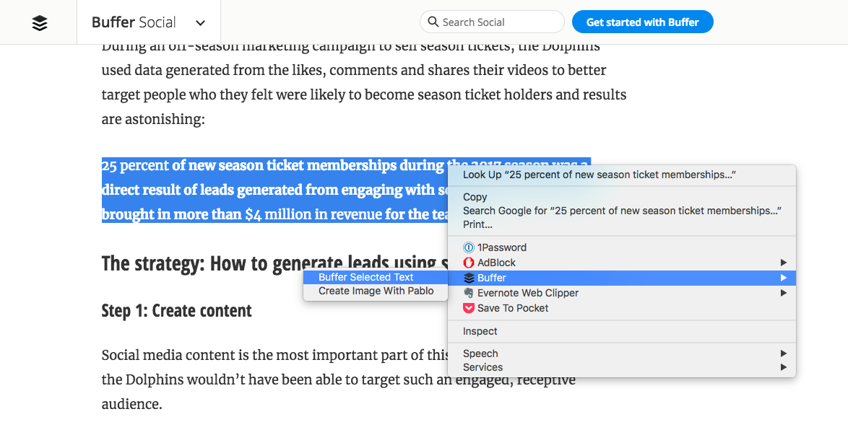Select Buffer Selected Text
Screen dimensions: 848x435
(365, 277)
